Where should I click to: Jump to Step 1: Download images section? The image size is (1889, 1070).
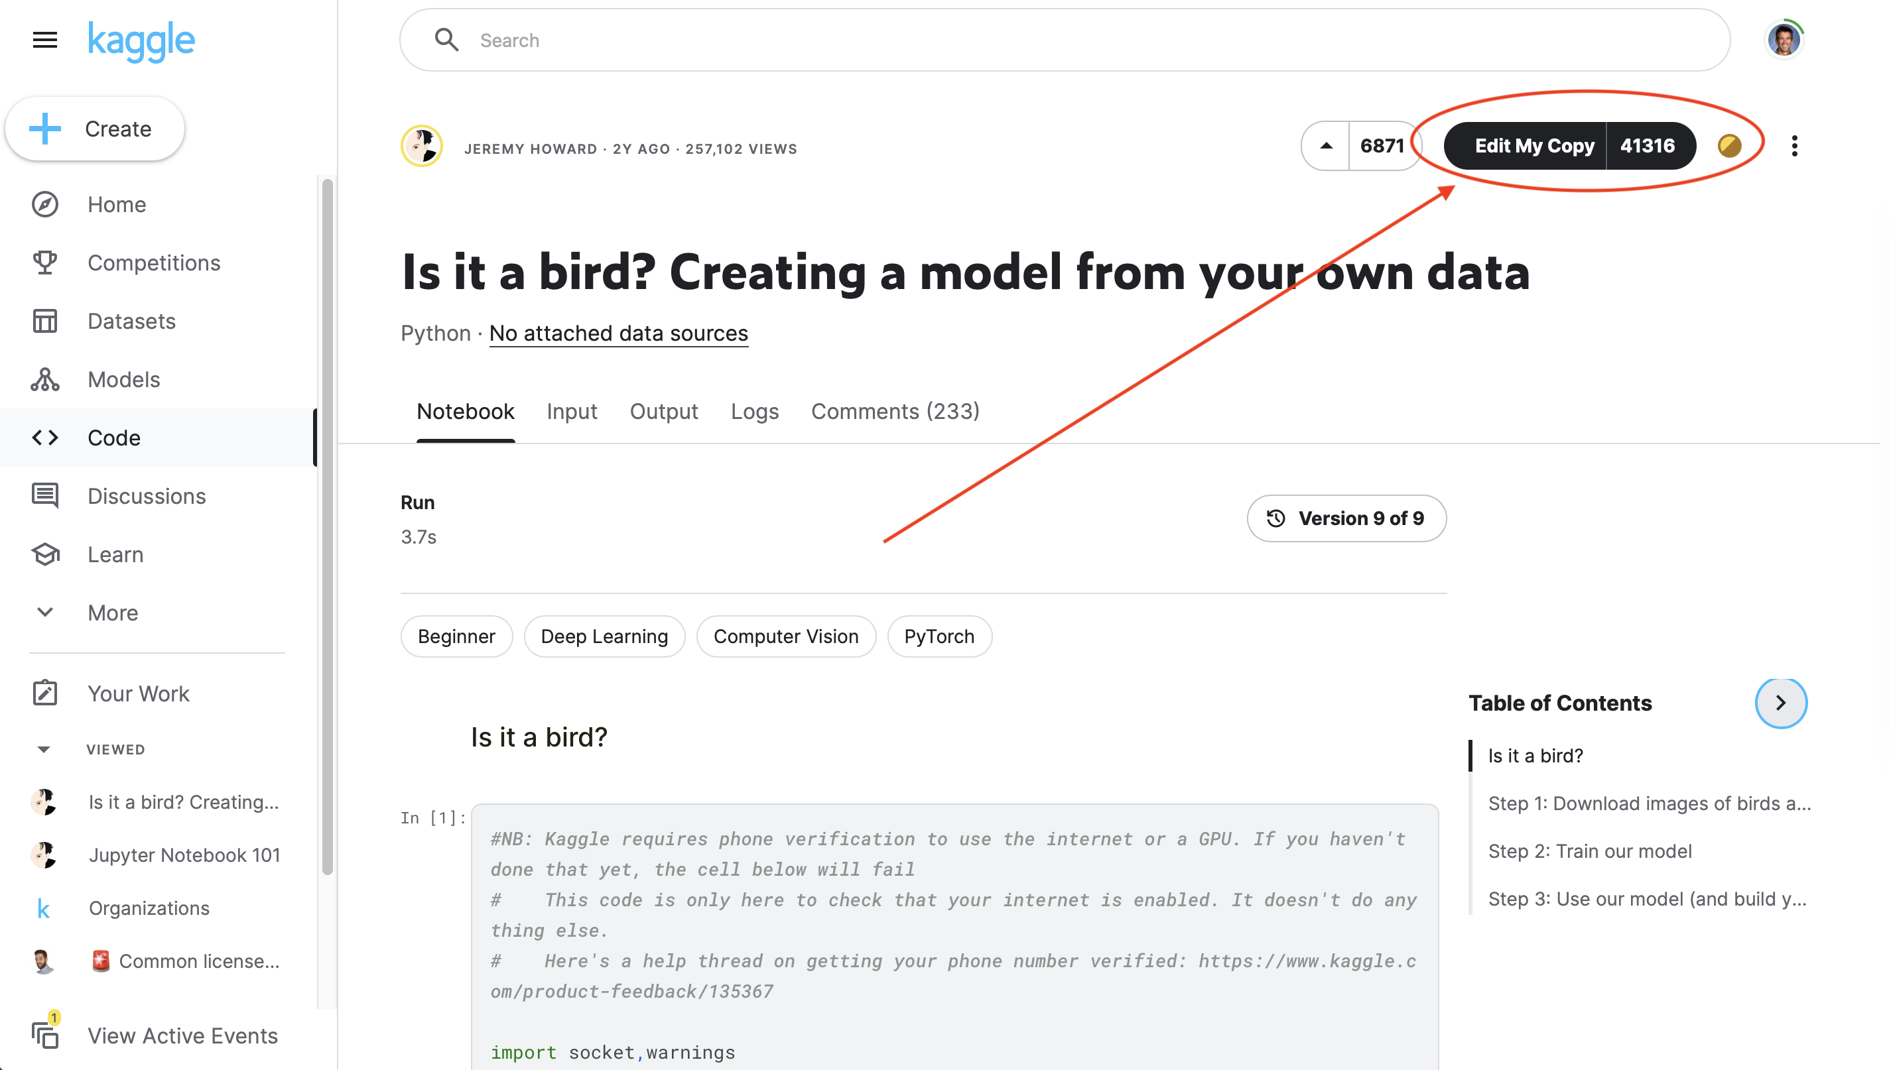(1650, 803)
